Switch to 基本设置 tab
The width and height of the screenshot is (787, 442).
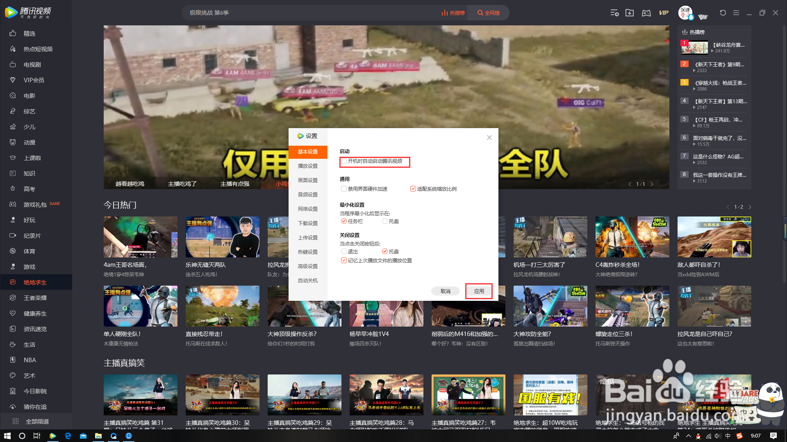click(x=308, y=152)
